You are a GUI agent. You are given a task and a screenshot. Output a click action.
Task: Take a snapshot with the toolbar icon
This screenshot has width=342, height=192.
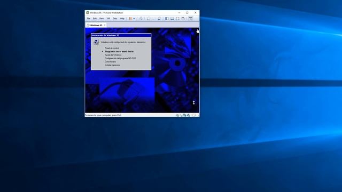coord(149,19)
